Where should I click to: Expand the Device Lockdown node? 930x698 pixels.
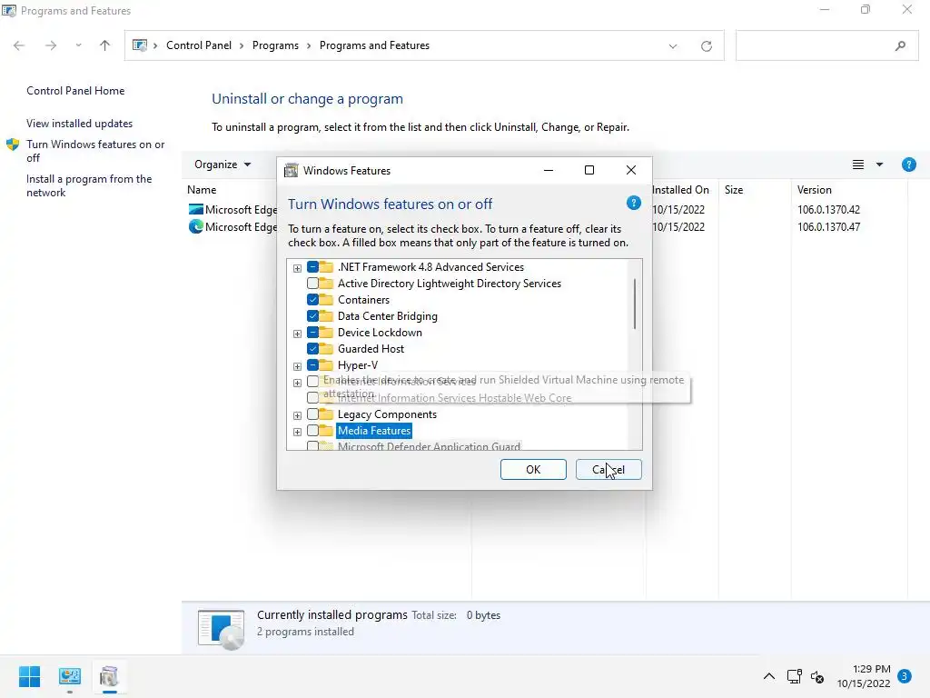pos(297,333)
